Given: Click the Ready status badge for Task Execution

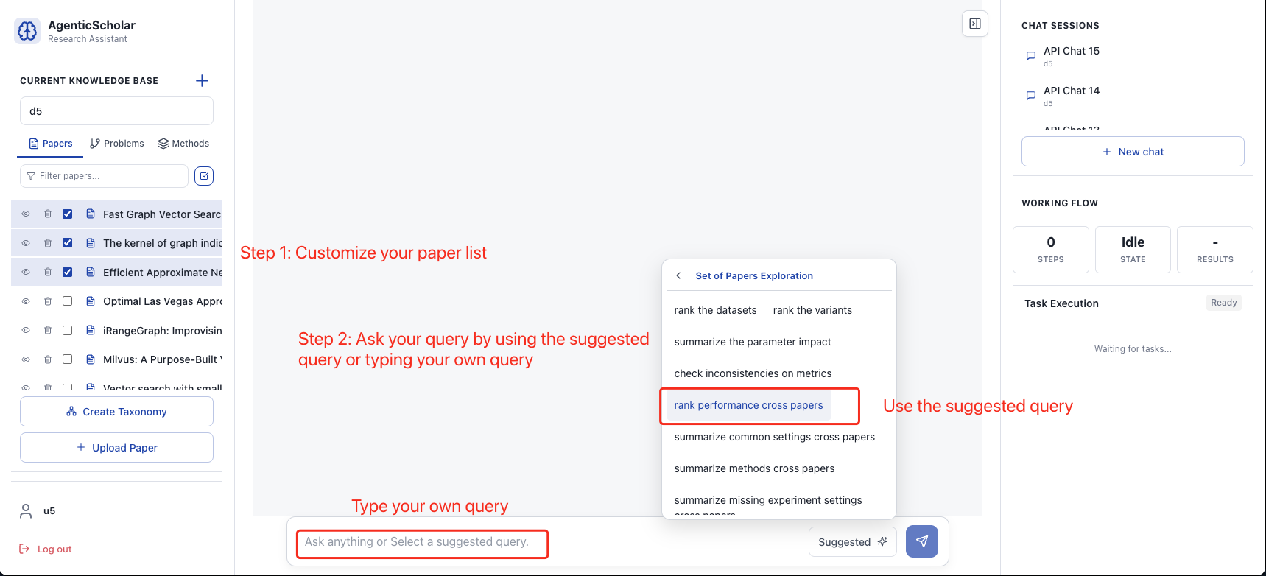Looking at the screenshot, I should point(1223,302).
